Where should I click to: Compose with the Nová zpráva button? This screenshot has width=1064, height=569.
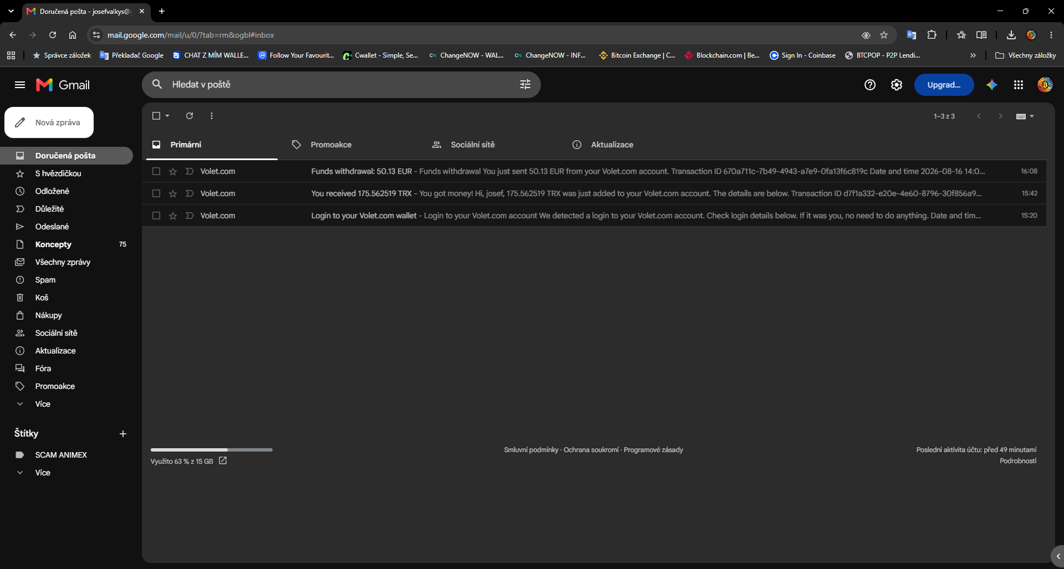49,122
